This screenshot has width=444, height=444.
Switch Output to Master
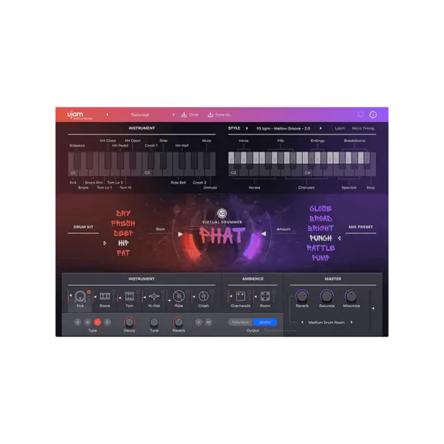tap(265, 322)
